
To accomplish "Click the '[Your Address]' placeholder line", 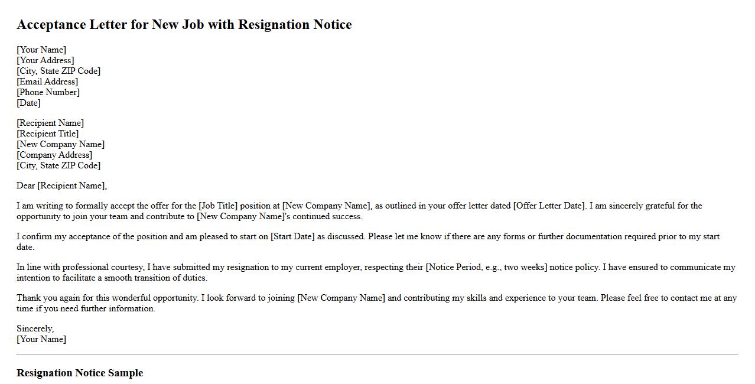I will pos(45,60).
